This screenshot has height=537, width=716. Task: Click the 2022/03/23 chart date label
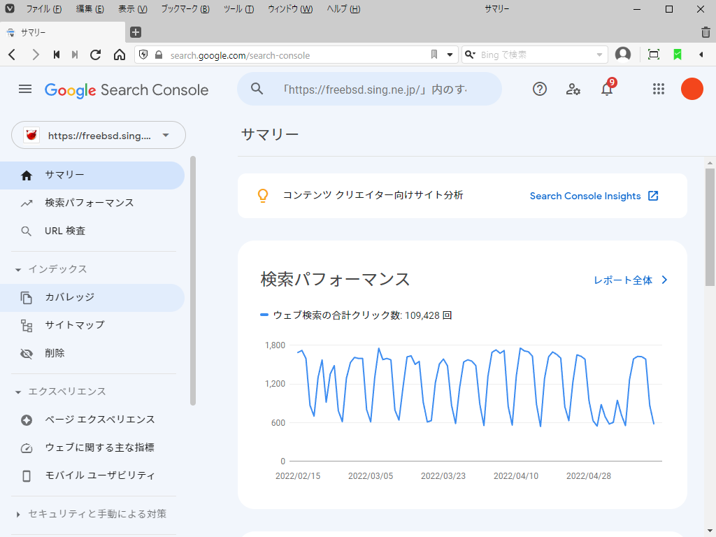pos(443,476)
